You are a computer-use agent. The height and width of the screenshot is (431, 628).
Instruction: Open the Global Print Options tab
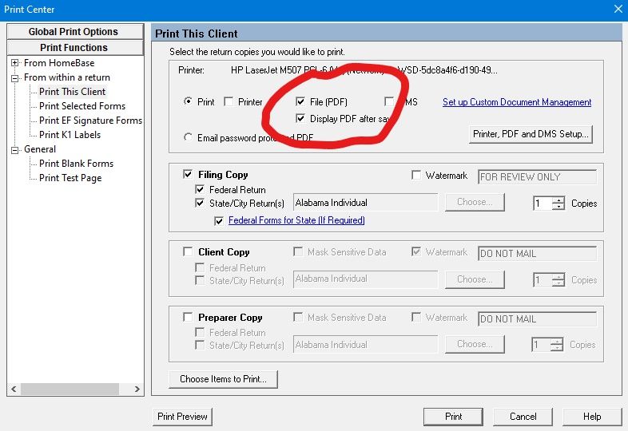click(x=74, y=32)
